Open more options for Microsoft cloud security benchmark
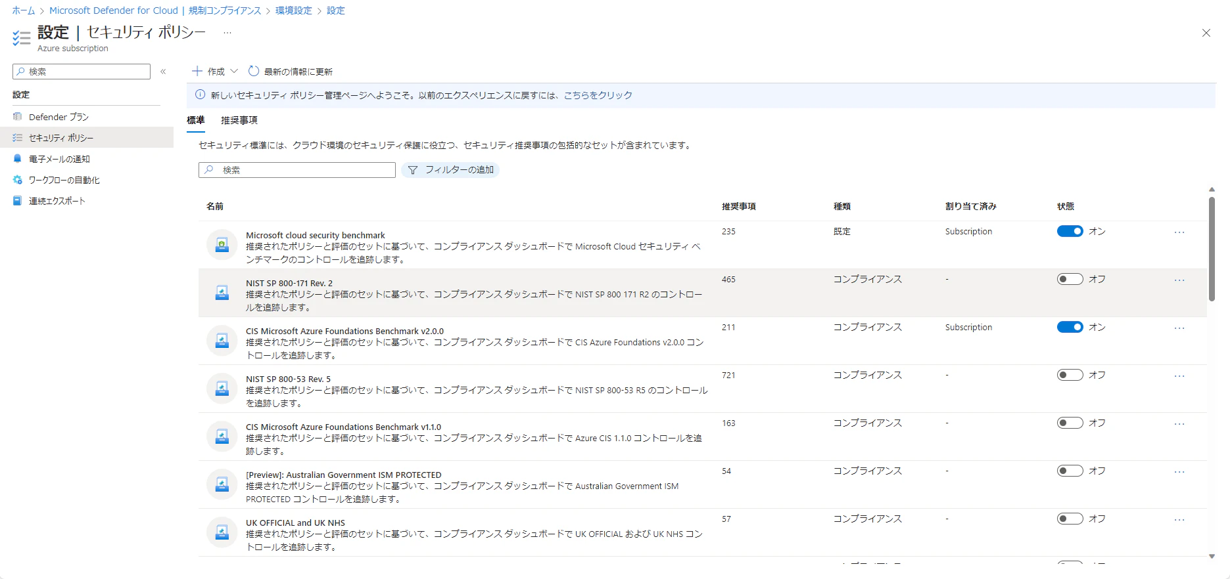Viewport: 1230px width, 579px height. pyautogui.click(x=1179, y=232)
